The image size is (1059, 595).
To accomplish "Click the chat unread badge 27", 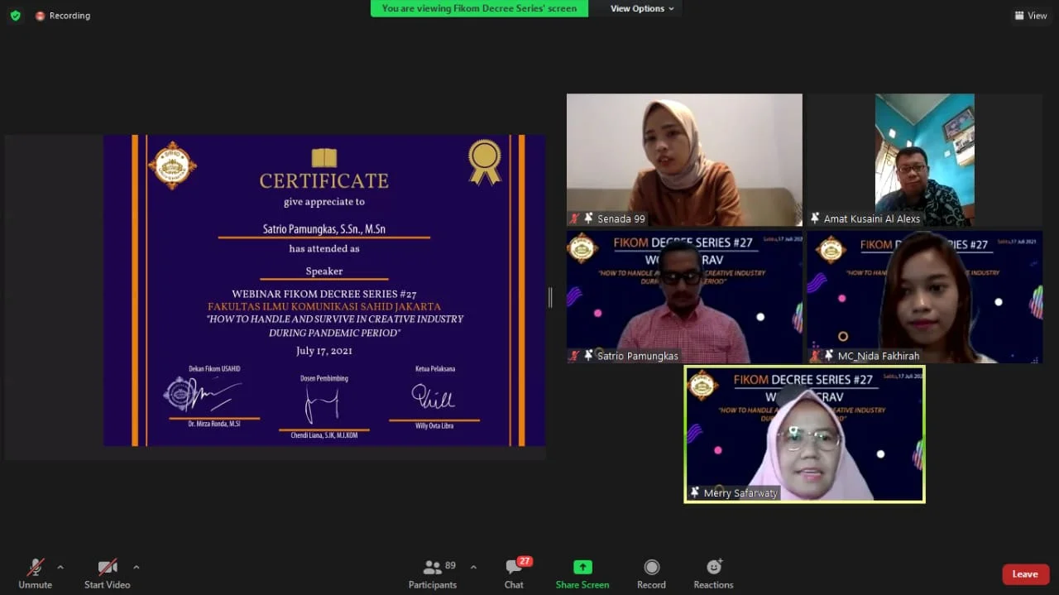I will point(525,561).
